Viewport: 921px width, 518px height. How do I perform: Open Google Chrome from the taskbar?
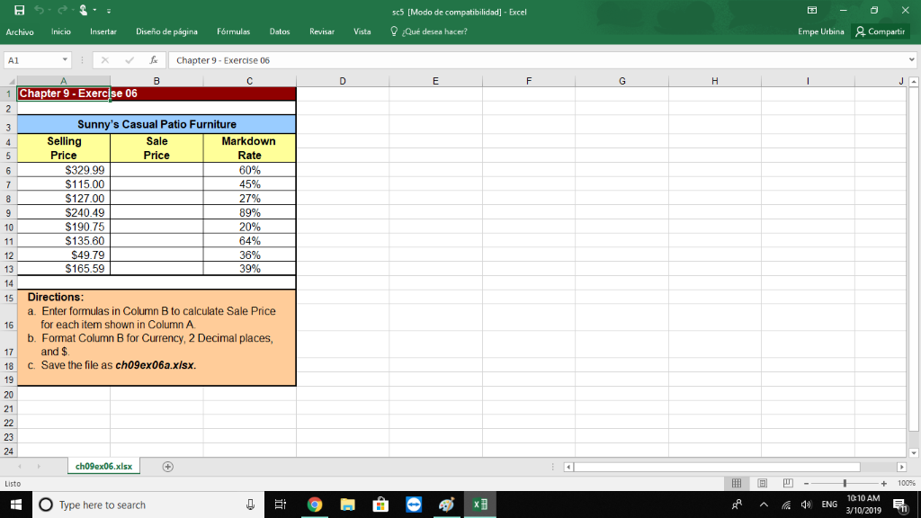pyautogui.click(x=315, y=505)
